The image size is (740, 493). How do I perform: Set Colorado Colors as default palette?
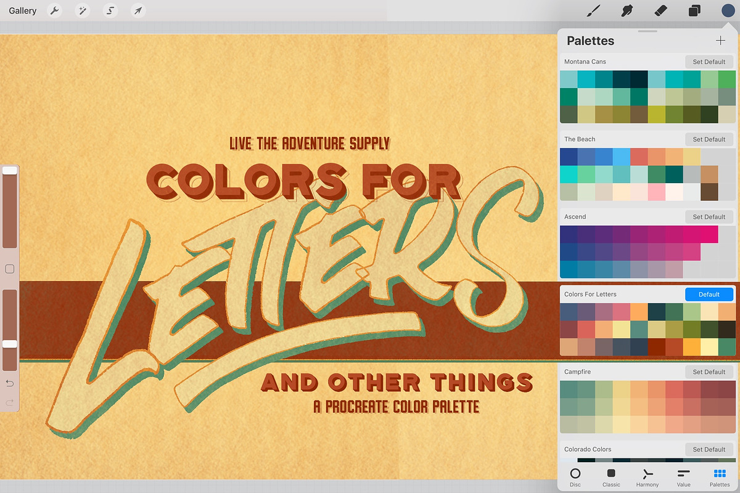709,449
